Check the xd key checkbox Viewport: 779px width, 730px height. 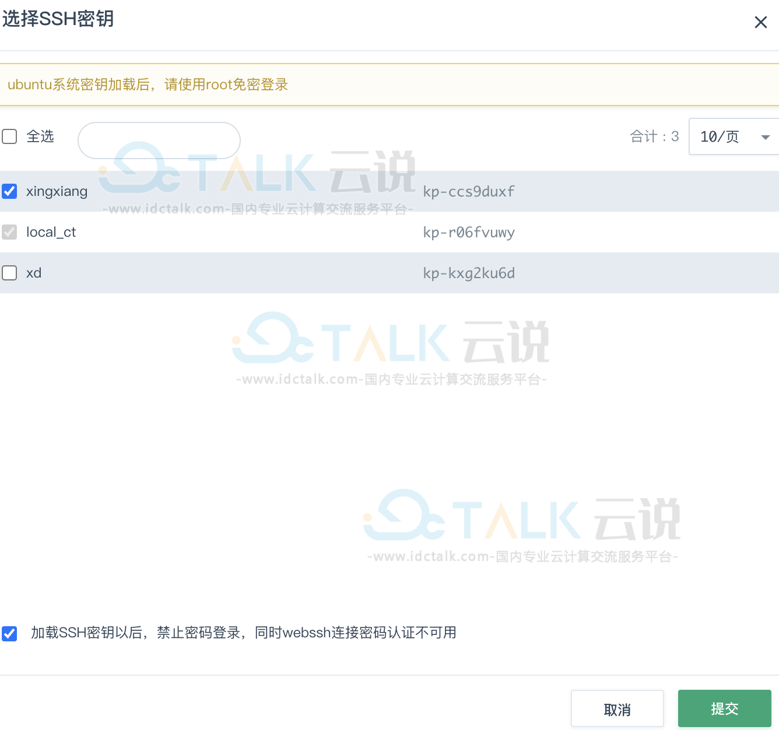pos(9,273)
